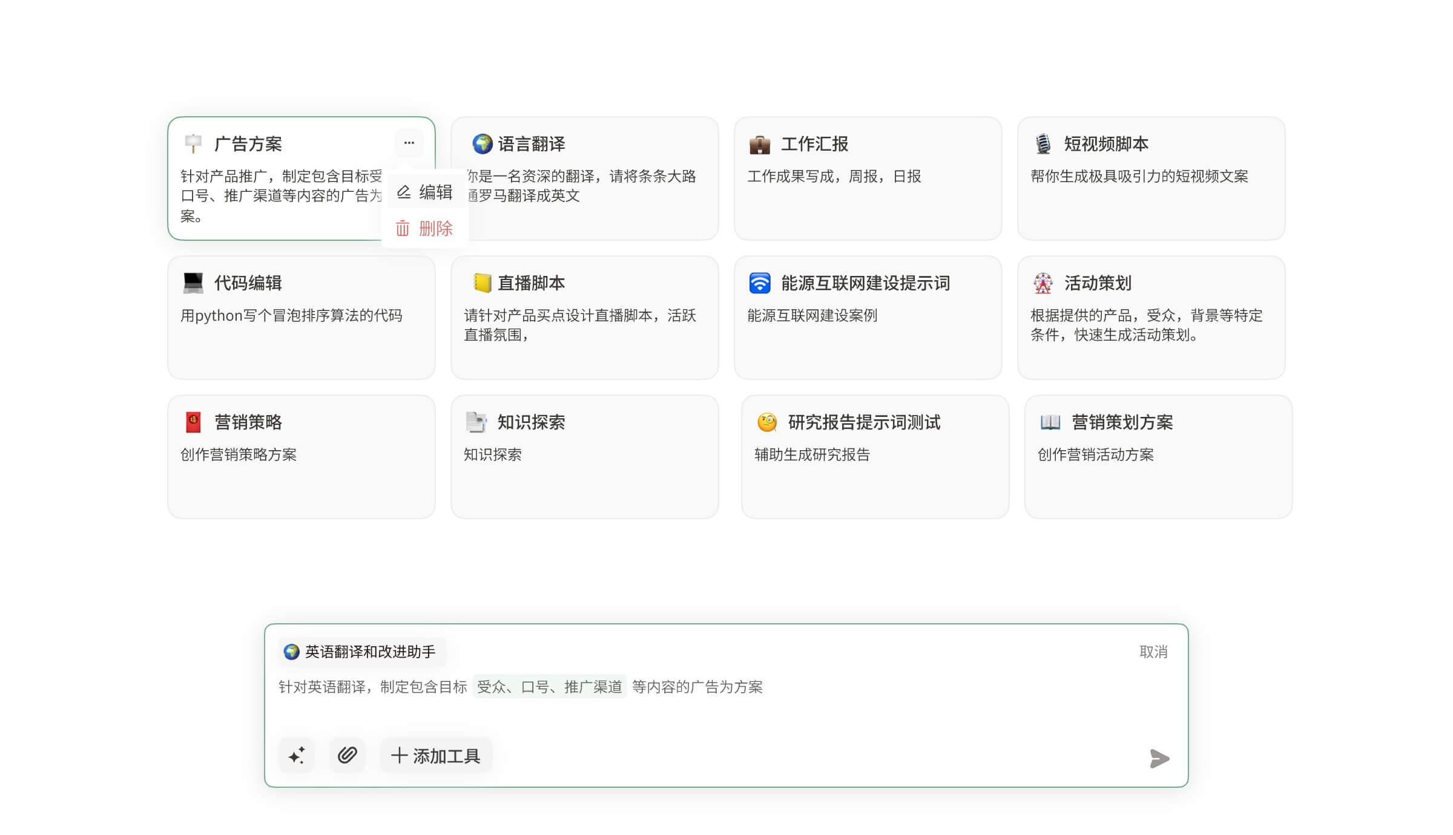Click the paperclip attachment icon
This screenshot has height=835, width=1453.
point(347,755)
